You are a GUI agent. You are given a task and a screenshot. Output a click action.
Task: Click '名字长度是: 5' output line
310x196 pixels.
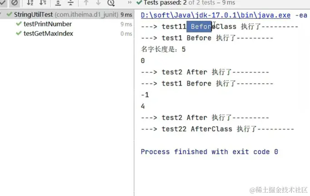tap(163, 49)
